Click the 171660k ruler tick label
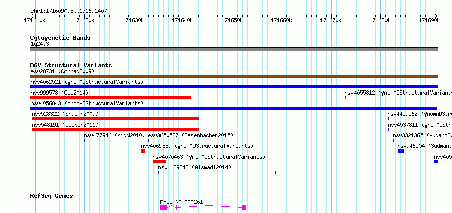This screenshot has height=213, width=452. point(281,20)
